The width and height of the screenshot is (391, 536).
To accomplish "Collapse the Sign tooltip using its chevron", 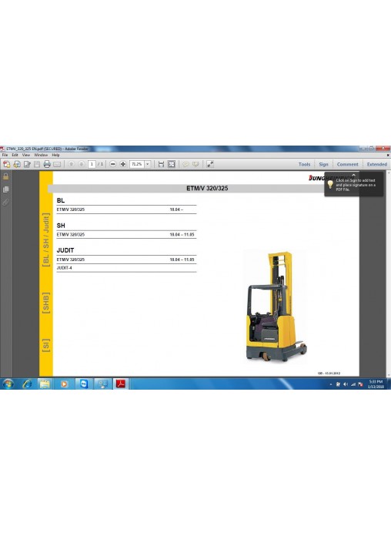I will 354,175.
